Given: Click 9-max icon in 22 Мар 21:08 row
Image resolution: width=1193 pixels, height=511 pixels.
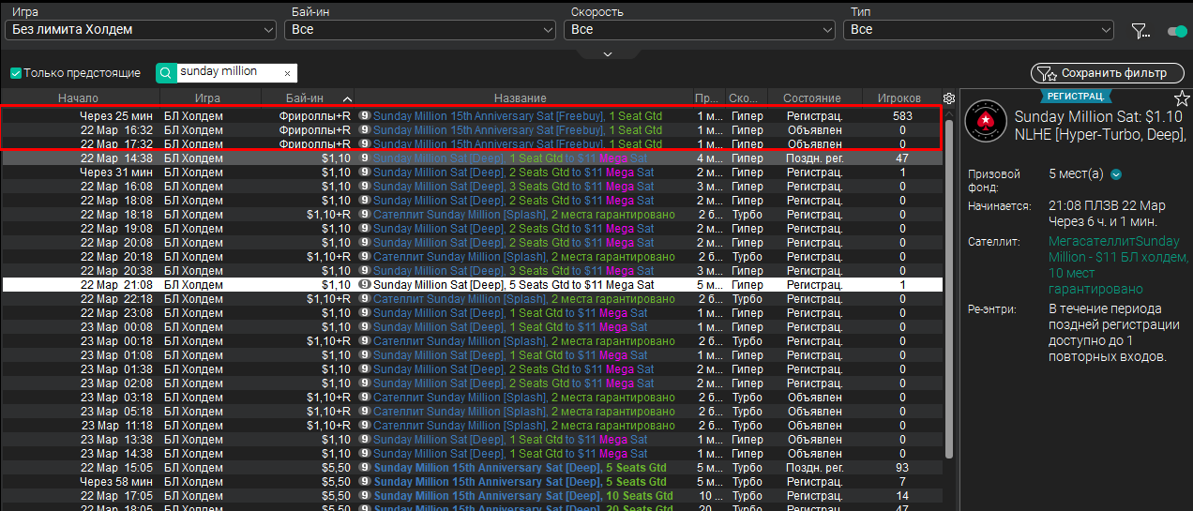Looking at the screenshot, I should (x=365, y=285).
